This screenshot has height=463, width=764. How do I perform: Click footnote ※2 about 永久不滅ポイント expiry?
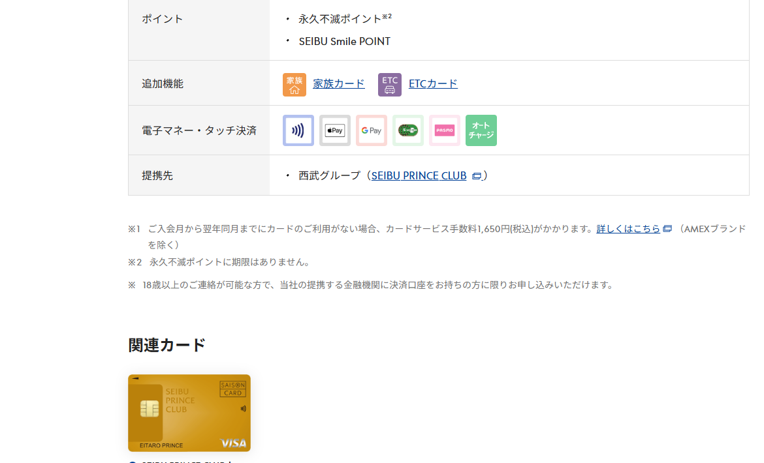219,262
